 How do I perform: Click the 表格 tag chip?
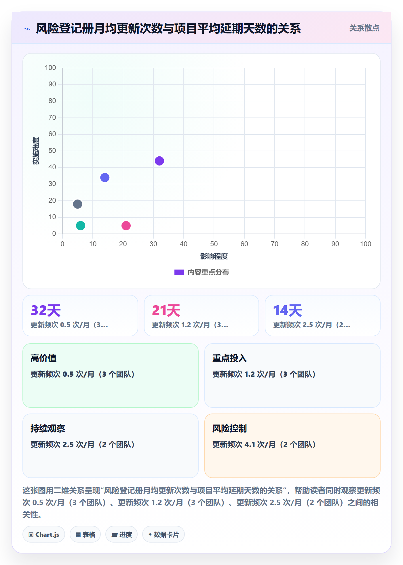[x=85, y=534]
